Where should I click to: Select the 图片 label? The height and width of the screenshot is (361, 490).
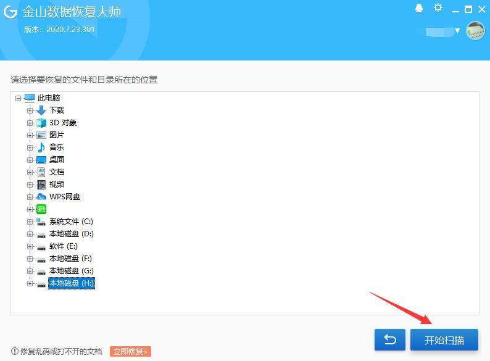coord(57,135)
